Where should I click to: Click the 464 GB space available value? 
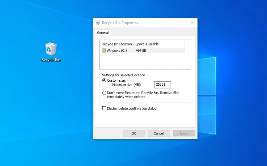coord(141,50)
